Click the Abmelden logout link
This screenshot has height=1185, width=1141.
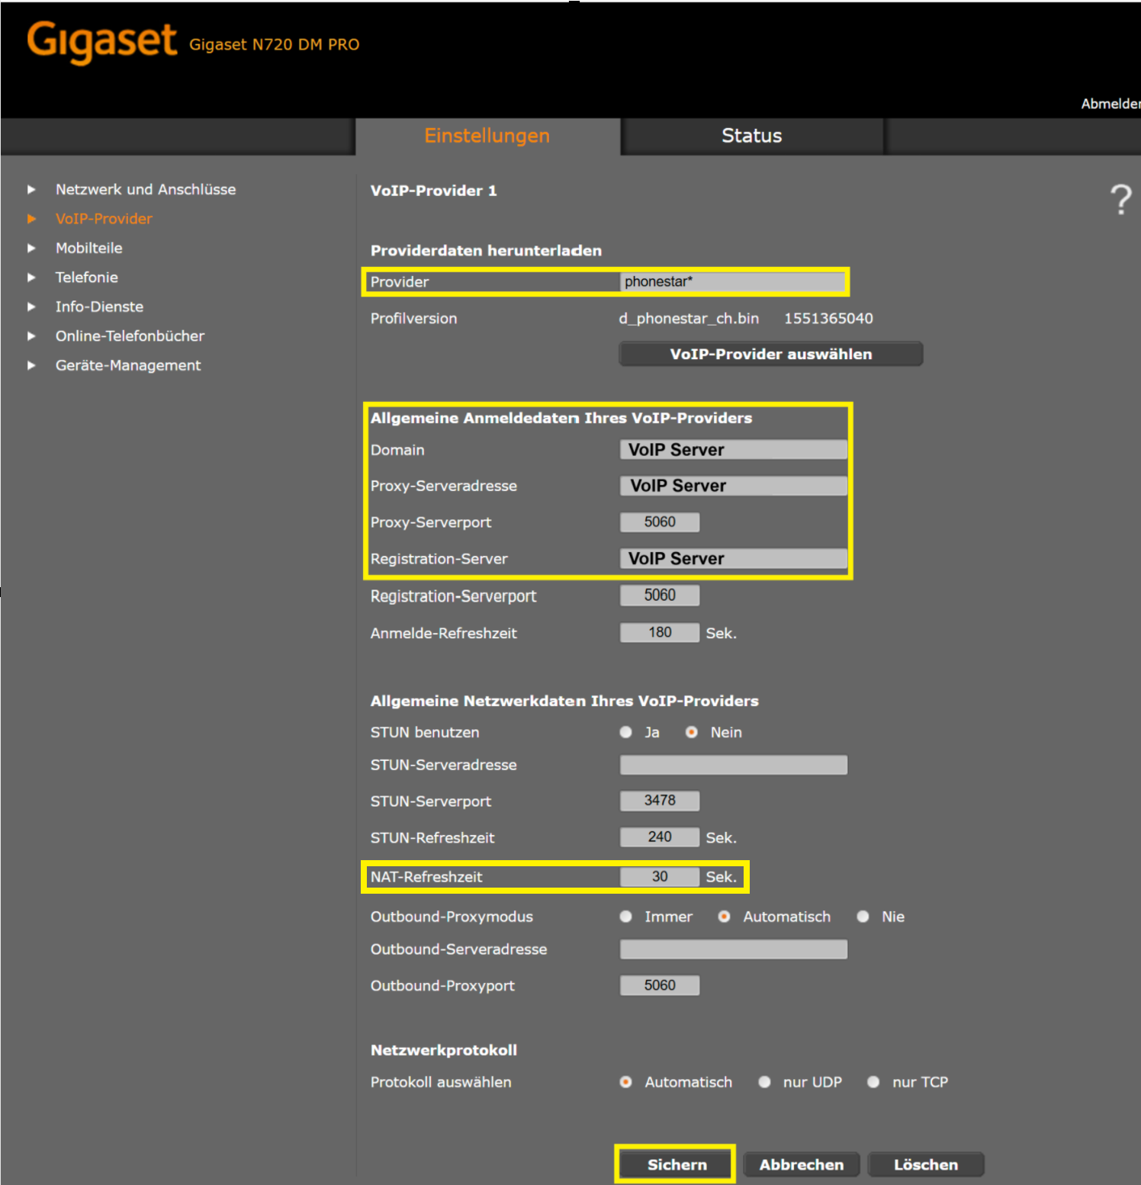click(x=1110, y=104)
